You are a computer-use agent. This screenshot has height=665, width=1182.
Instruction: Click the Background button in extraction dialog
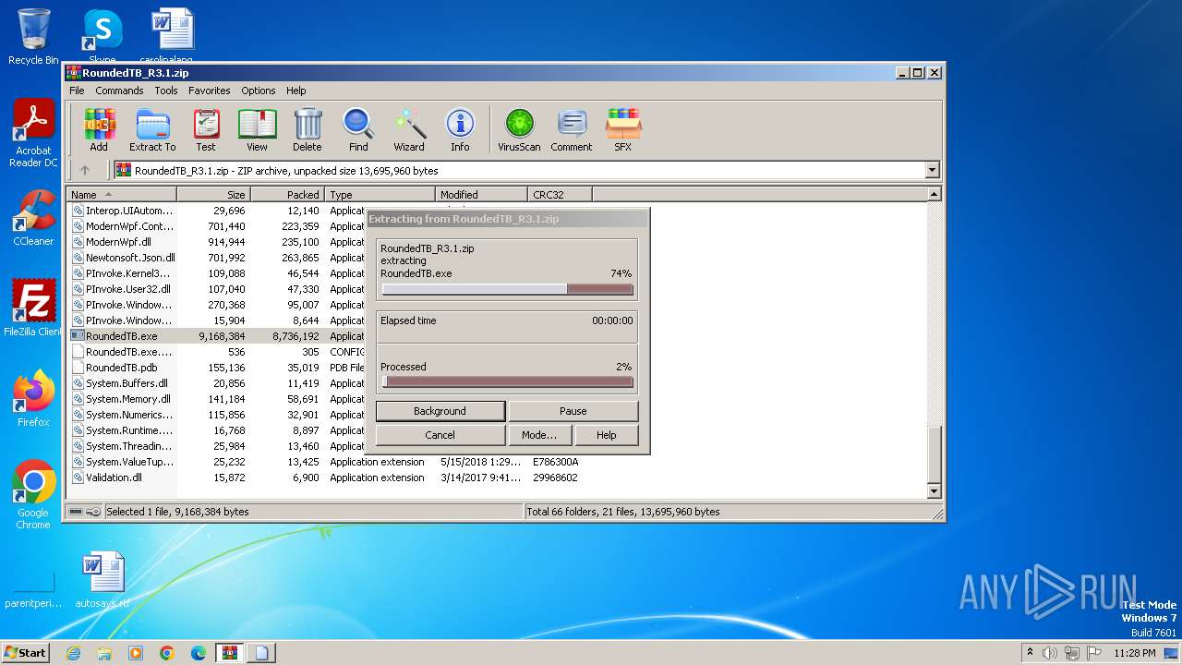tap(440, 411)
